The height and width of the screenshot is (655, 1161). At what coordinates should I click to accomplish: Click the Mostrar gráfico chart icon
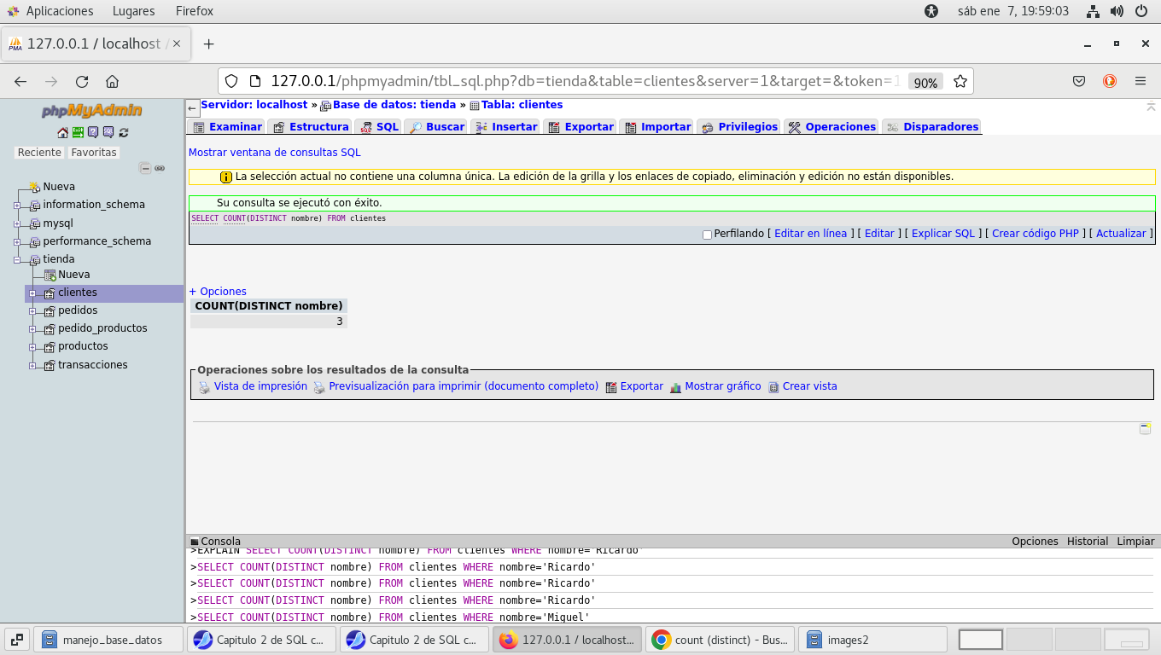pyautogui.click(x=675, y=387)
